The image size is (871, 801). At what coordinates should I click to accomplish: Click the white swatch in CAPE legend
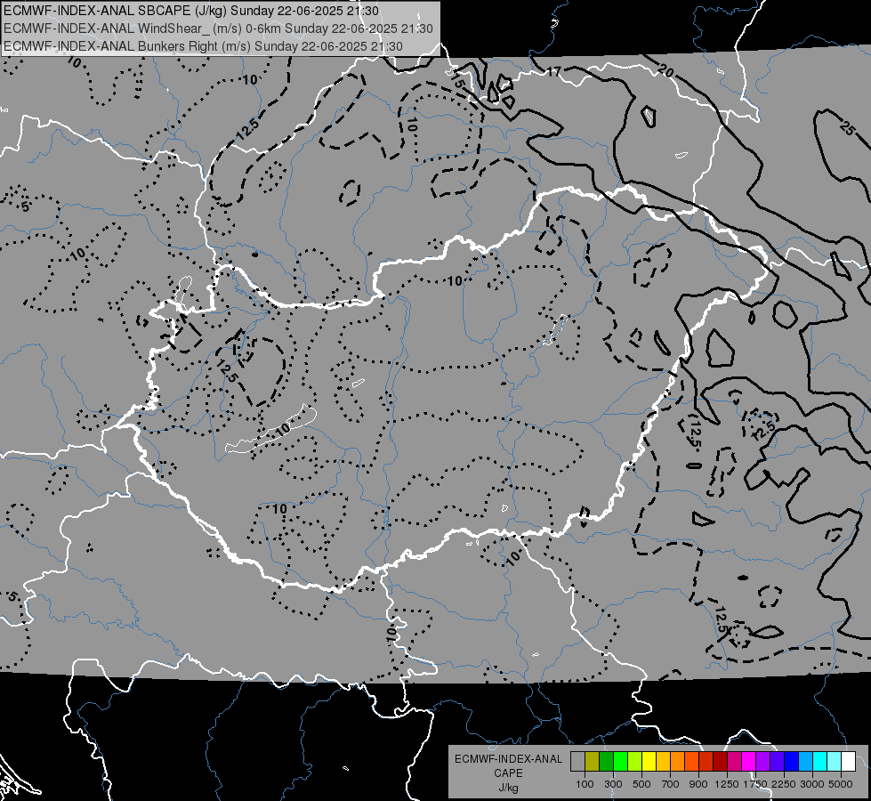tap(849, 761)
